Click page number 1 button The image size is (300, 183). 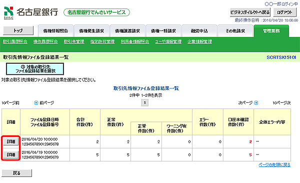tap(145, 103)
